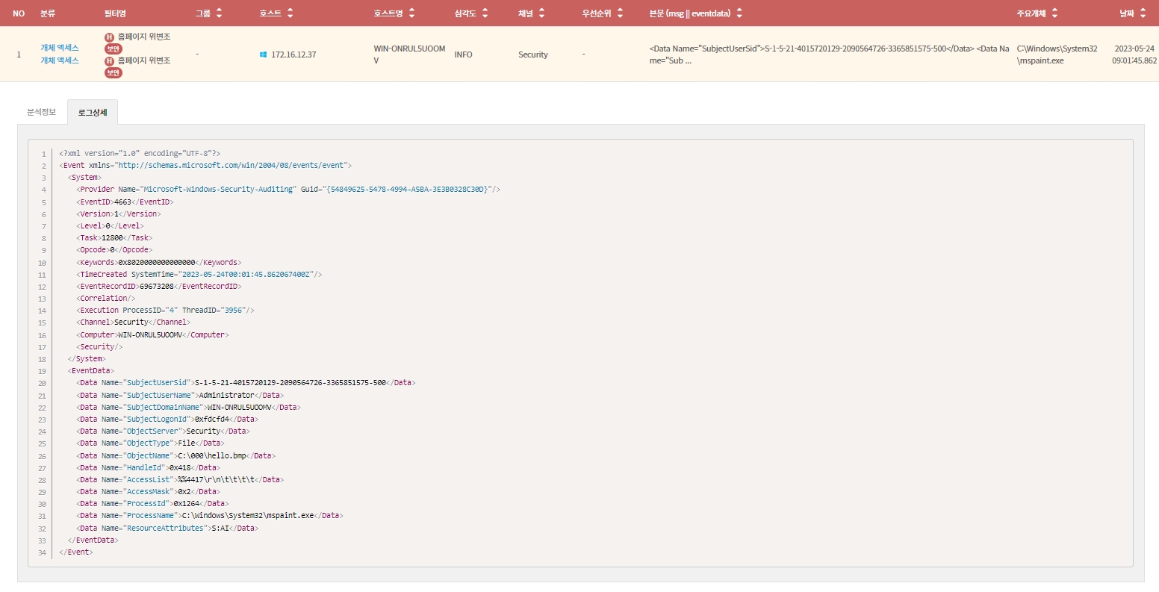Open the 분석정보 tab
Screen dimensions: 1159x592
click(x=42, y=112)
